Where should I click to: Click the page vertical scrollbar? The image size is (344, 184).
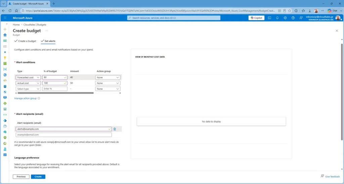click(342, 92)
